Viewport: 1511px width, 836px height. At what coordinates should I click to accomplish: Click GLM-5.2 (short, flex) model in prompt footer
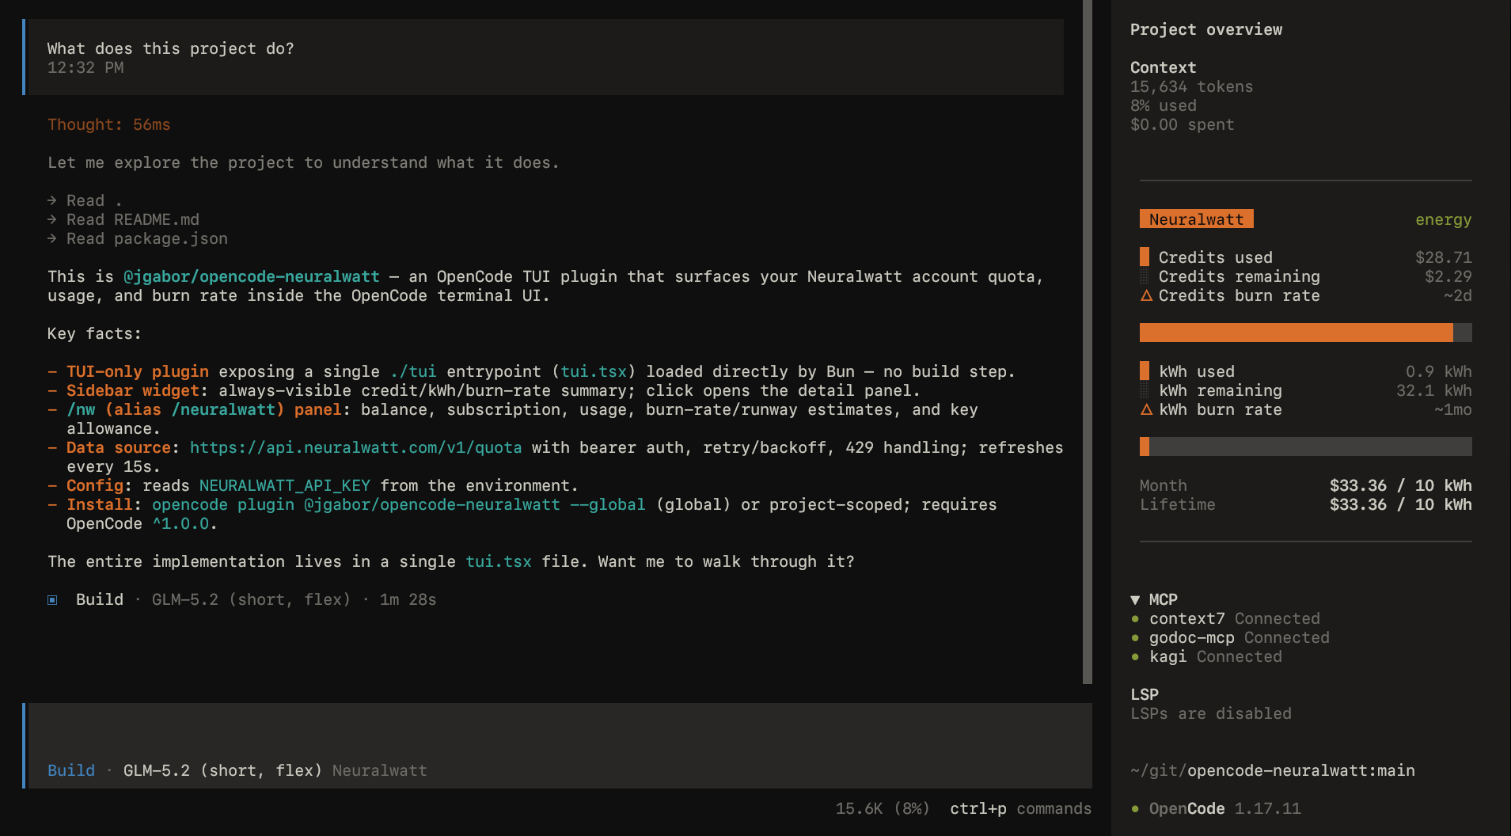pyautogui.click(x=223, y=770)
